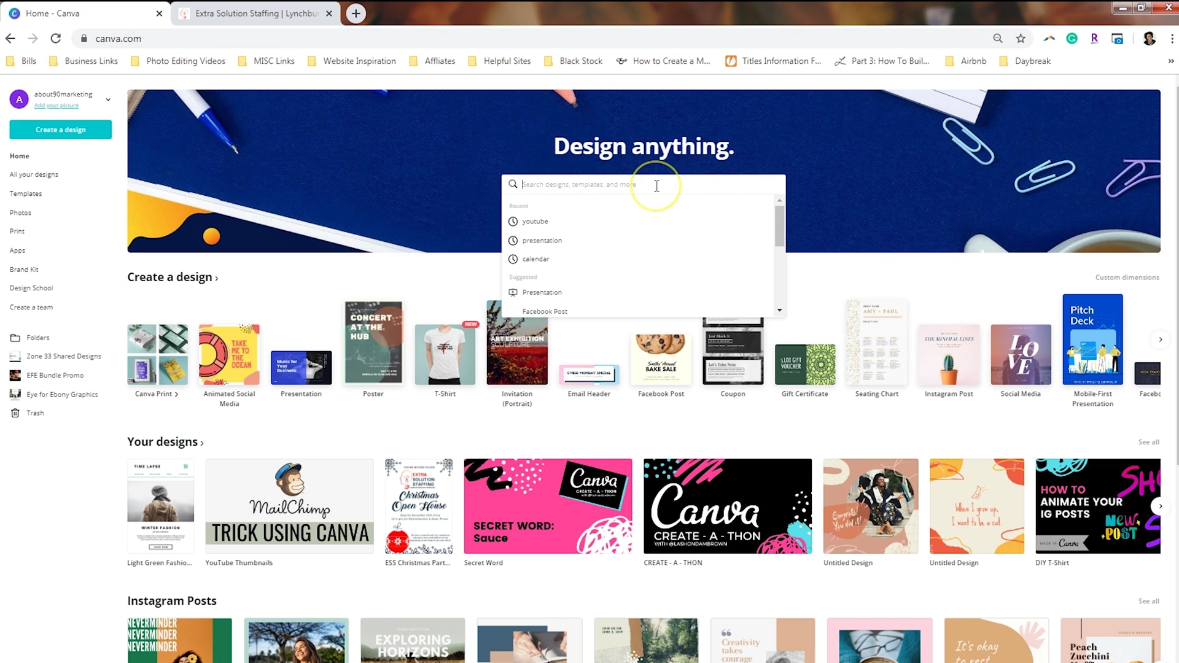Viewport: 1179px width, 663px height.
Task: Select Presentation from recent search suggestions
Action: [542, 239]
